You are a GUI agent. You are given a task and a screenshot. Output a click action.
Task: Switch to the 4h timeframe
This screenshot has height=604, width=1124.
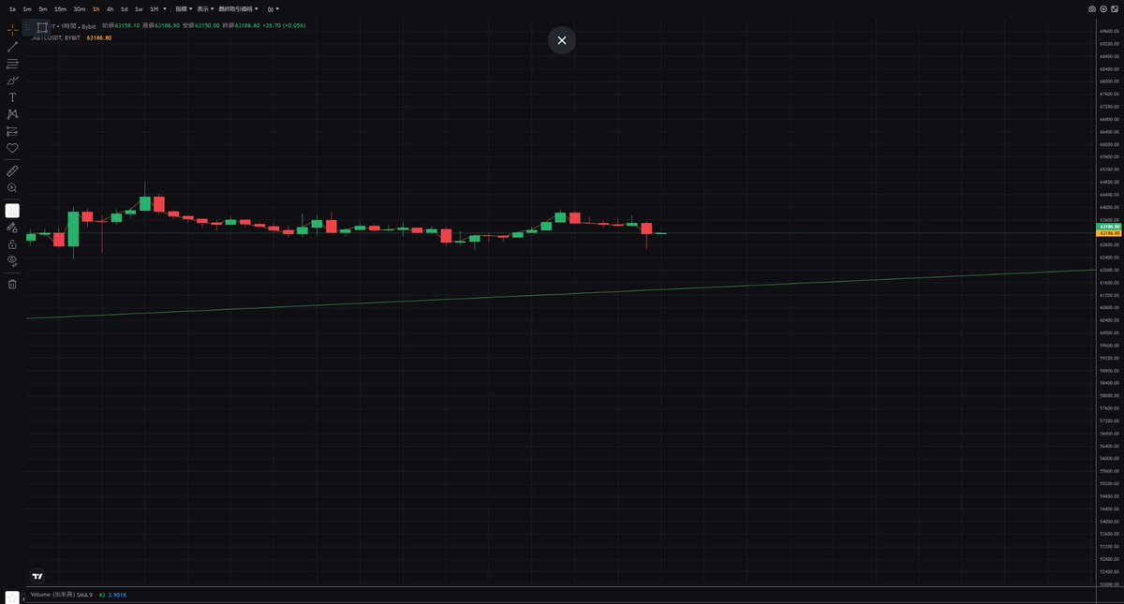click(110, 8)
